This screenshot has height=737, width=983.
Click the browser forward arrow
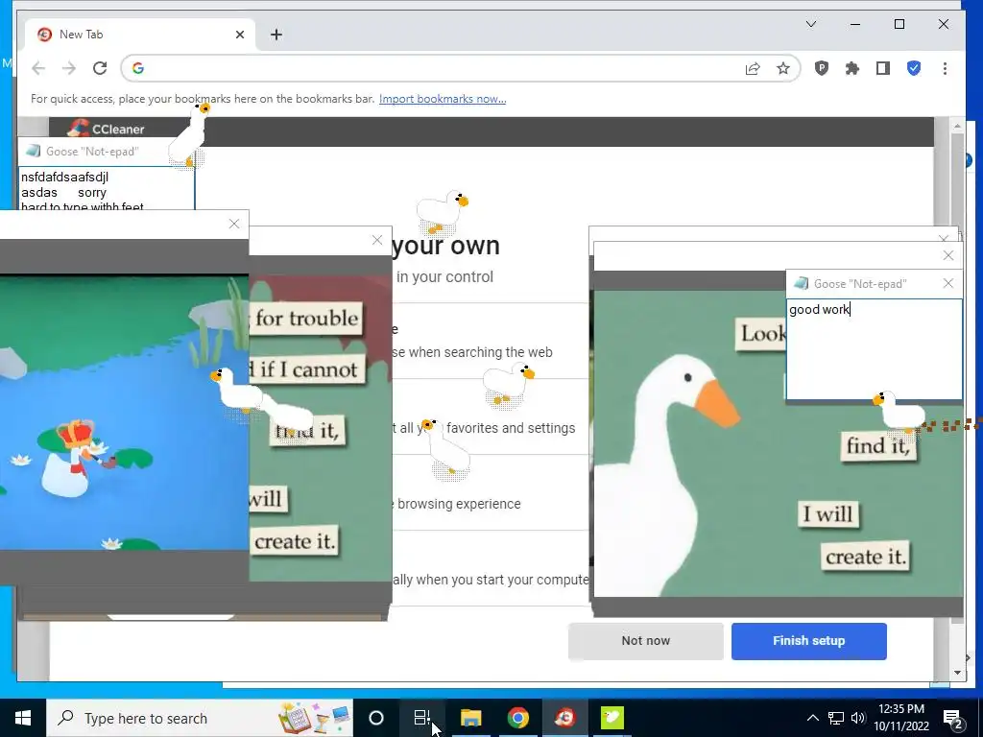coord(69,68)
